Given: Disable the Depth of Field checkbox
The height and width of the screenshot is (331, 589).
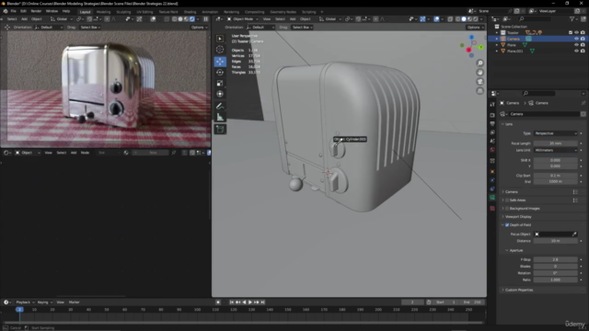Looking at the screenshot, I should click(x=507, y=224).
